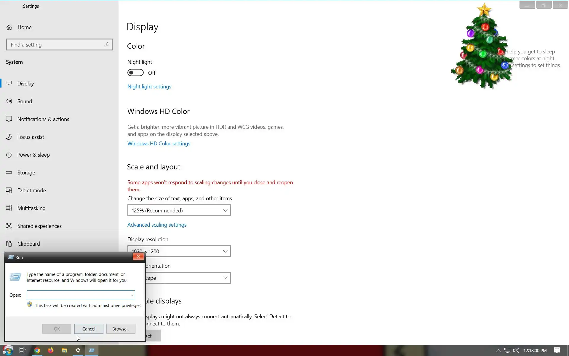Screen dimensions: 569x356
Task: Open File Explorer from the taskbar
Action: pyautogui.click(x=64, y=350)
